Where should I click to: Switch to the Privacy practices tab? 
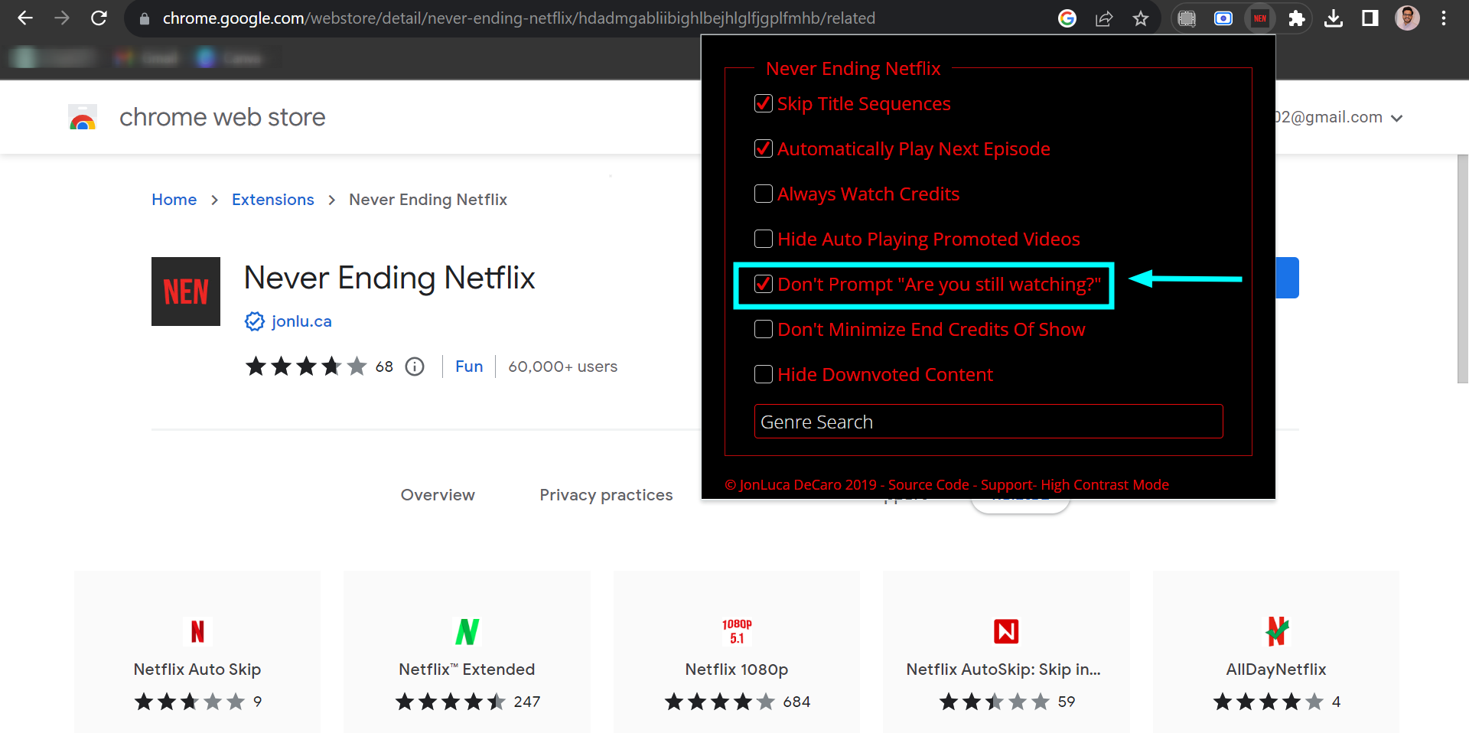point(606,495)
